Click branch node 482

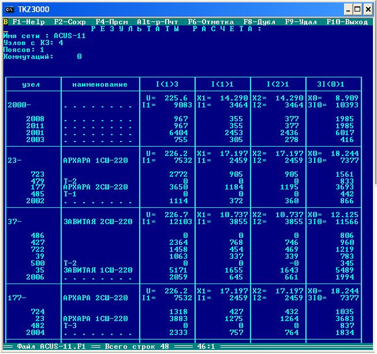[38, 326]
